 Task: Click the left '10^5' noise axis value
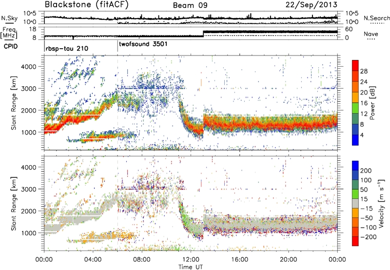(x=30, y=14)
